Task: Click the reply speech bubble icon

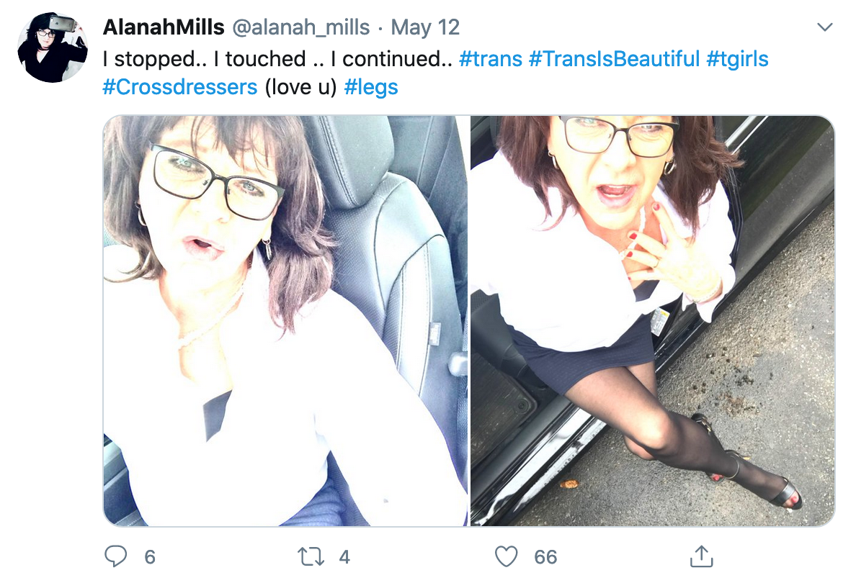Action: point(116,556)
